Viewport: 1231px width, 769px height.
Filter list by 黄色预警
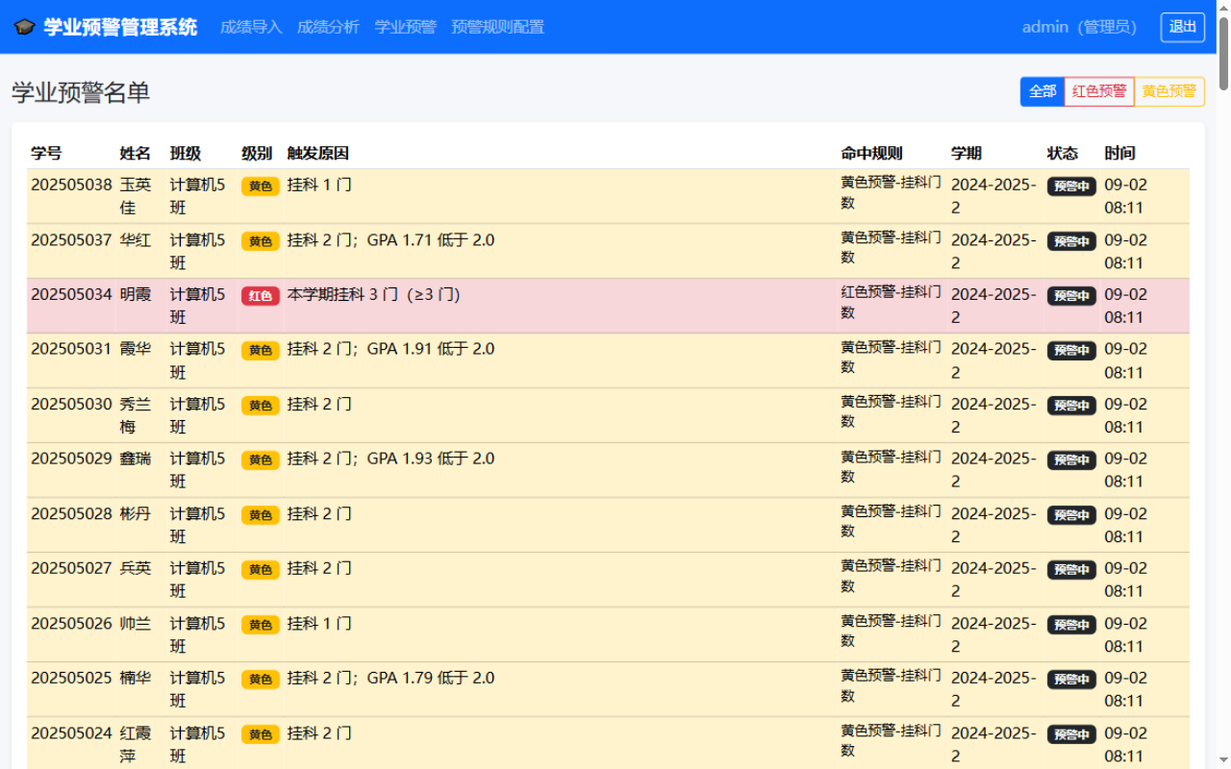pyautogui.click(x=1169, y=91)
